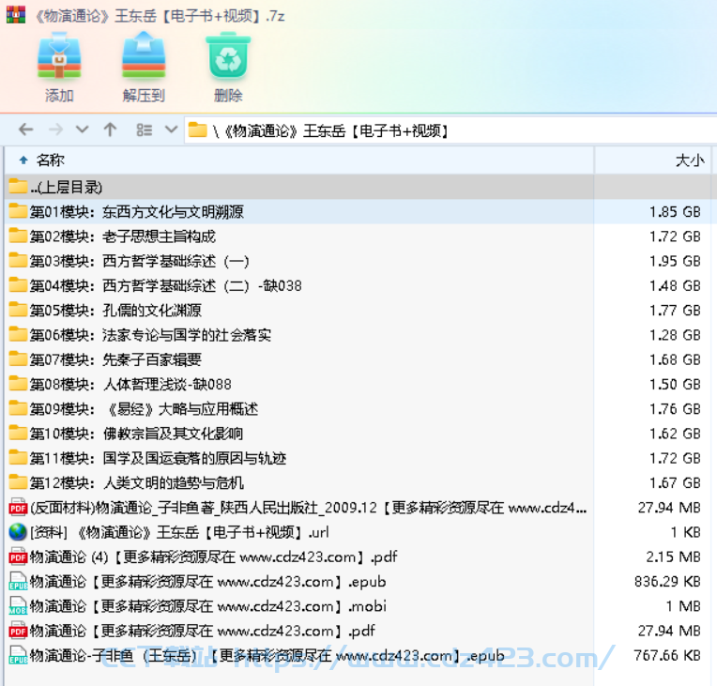Click the 1.28 GB size cell
717x686 pixels.
[x=675, y=335]
